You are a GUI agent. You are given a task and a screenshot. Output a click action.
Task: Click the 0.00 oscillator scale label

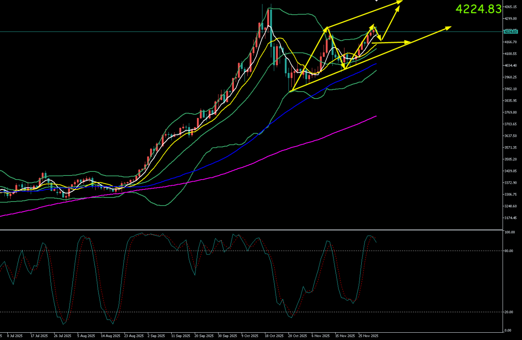(x=509, y=330)
